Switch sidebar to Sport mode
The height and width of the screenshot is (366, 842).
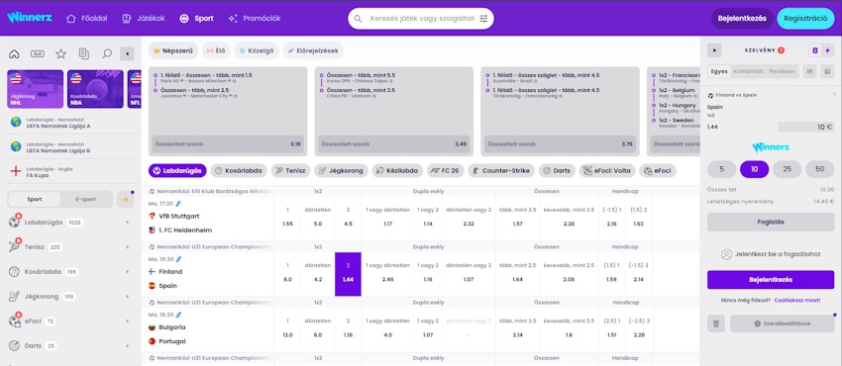pos(36,200)
